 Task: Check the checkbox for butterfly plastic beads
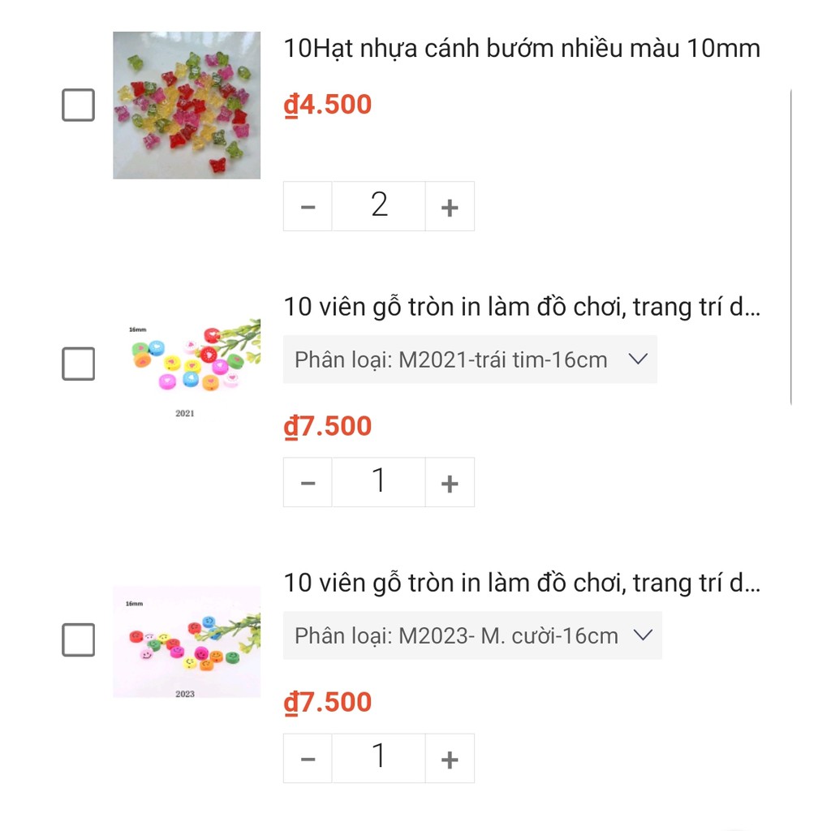click(78, 105)
